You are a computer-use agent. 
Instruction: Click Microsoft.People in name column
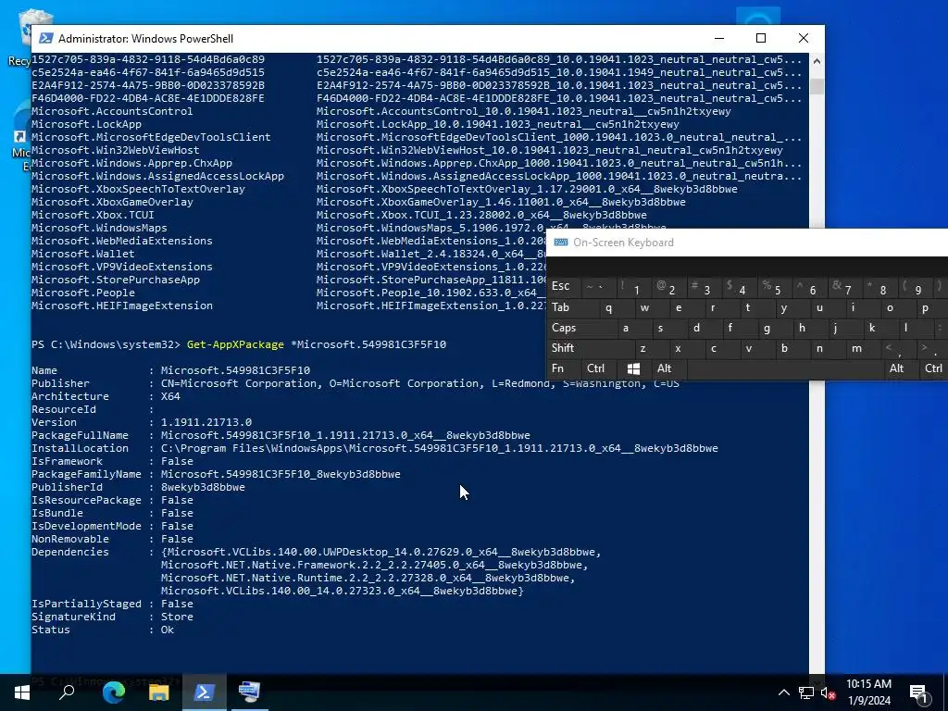[x=83, y=293]
